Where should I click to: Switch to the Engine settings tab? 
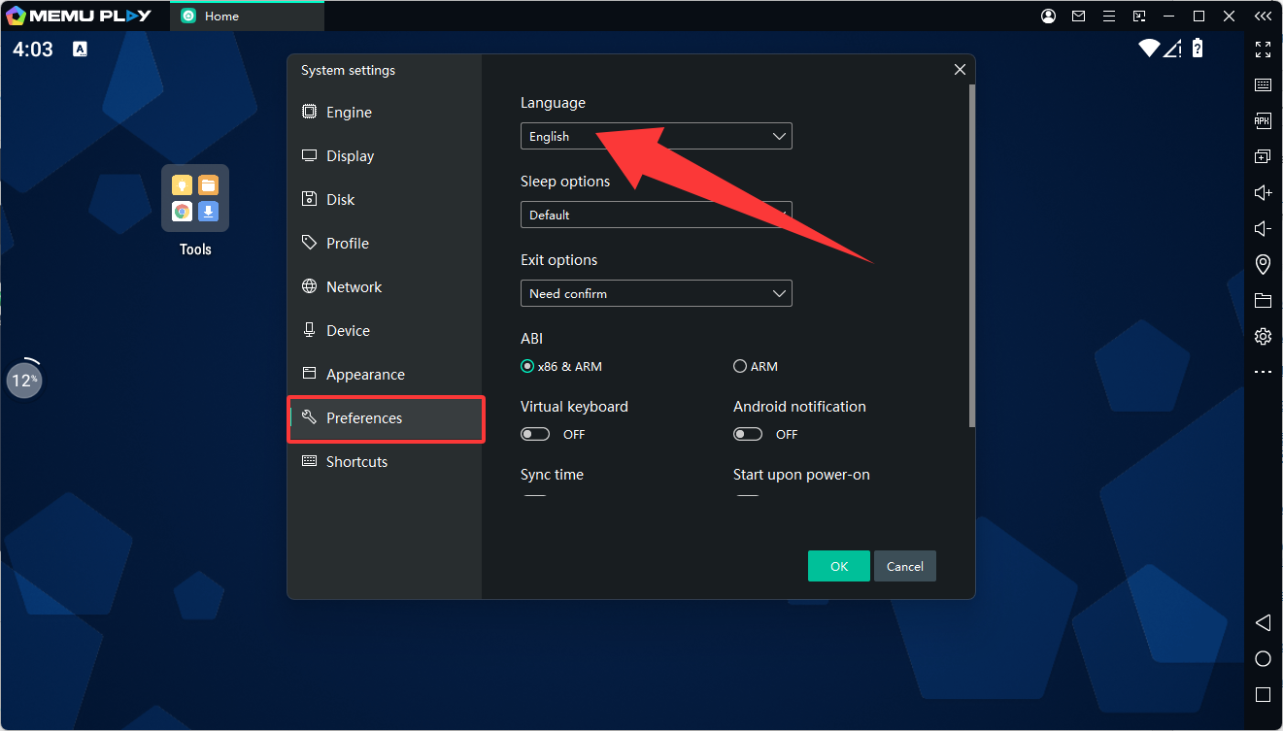pyautogui.click(x=349, y=113)
